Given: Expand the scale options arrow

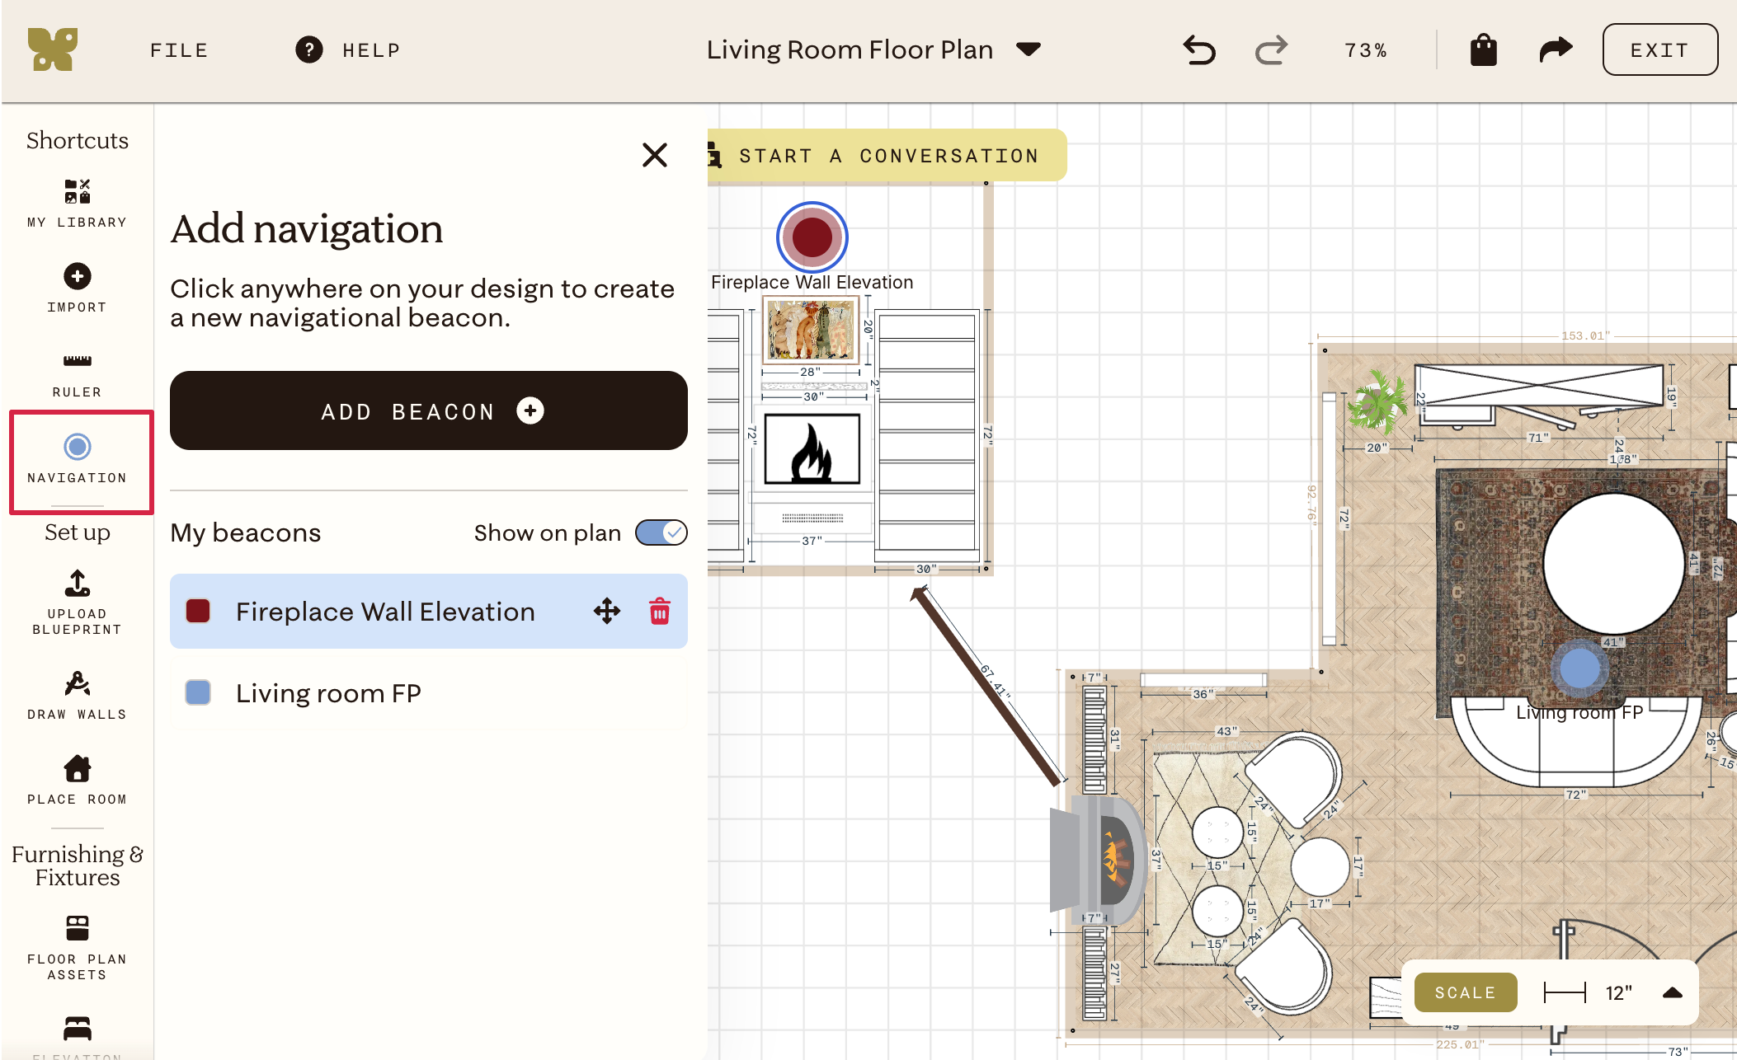Looking at the screenshot, I should 1673,992.
